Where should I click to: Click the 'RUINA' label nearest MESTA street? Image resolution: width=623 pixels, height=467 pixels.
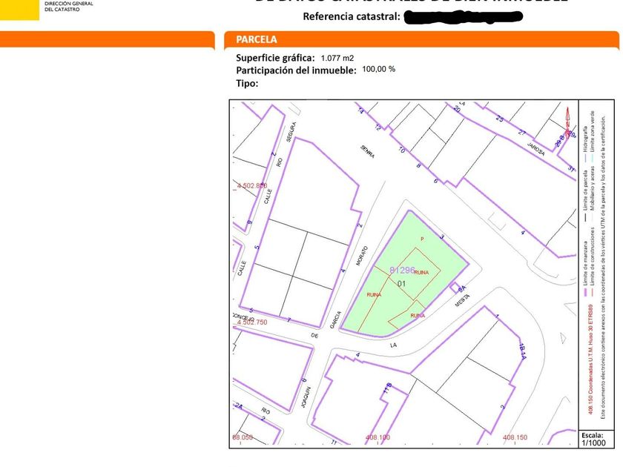[x=418, y=316]
